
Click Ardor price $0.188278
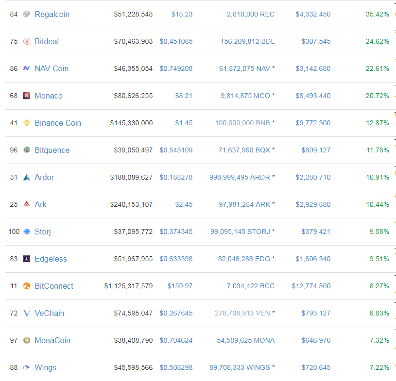pyautogui.click(x=176, y=177)
